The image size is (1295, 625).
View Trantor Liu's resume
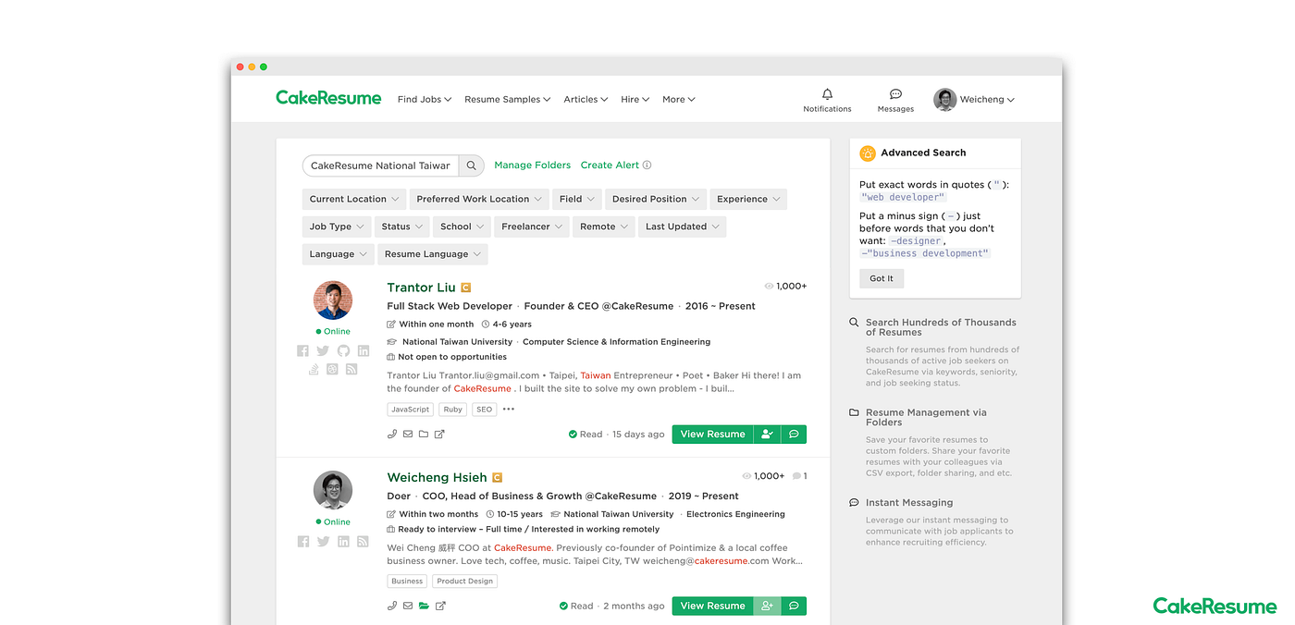[712, 435]
